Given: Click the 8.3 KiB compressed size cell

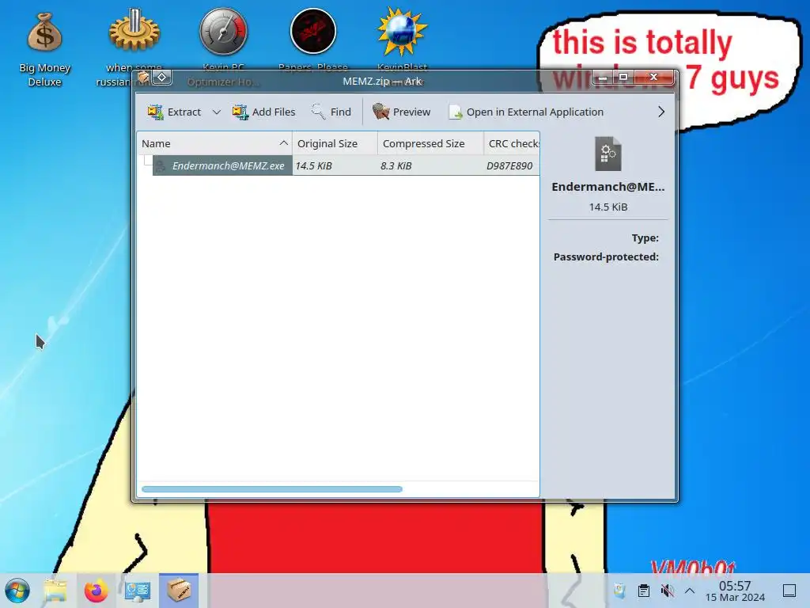Looking at the screenshot, I should pos(396,166).
